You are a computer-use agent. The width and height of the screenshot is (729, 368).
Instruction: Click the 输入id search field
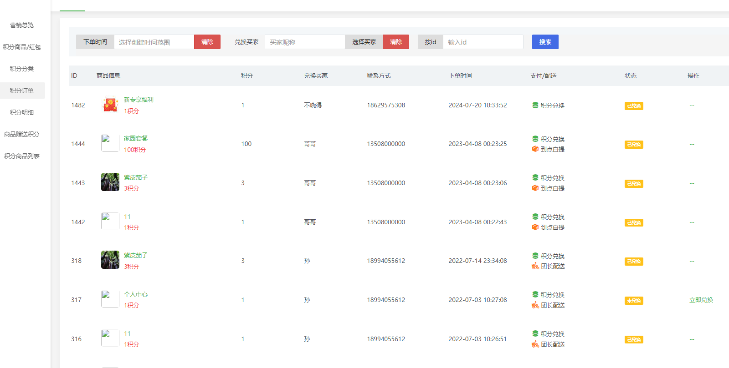point(483,42)
